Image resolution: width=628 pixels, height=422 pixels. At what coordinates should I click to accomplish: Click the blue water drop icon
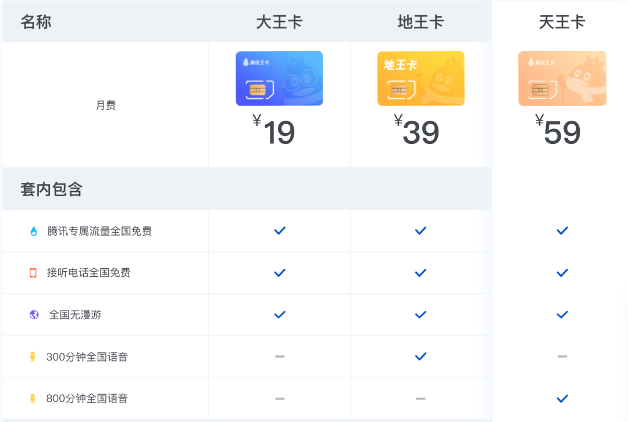pos(33,232)
